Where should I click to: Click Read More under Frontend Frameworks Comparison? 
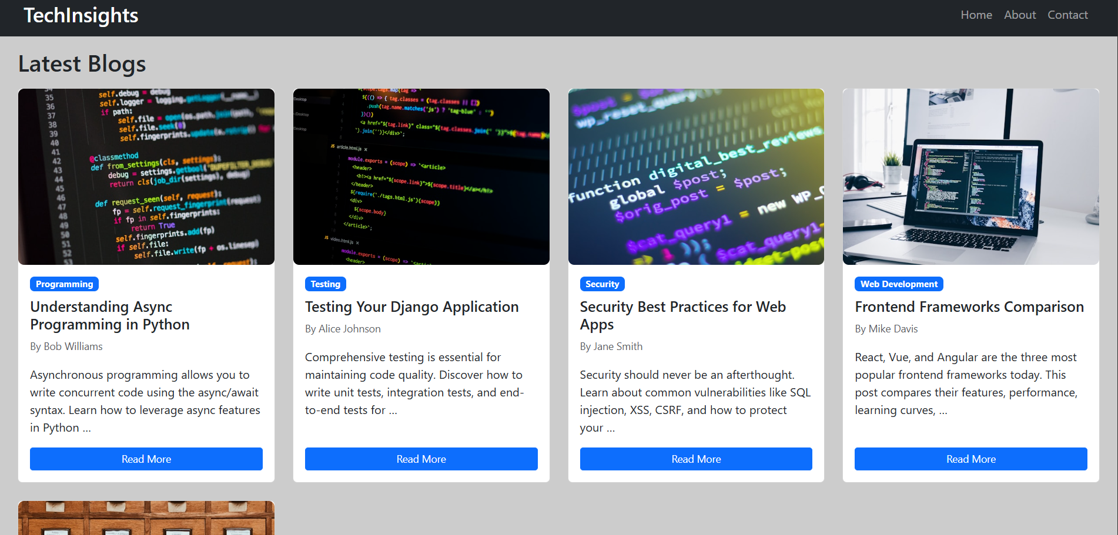[970, 459]
